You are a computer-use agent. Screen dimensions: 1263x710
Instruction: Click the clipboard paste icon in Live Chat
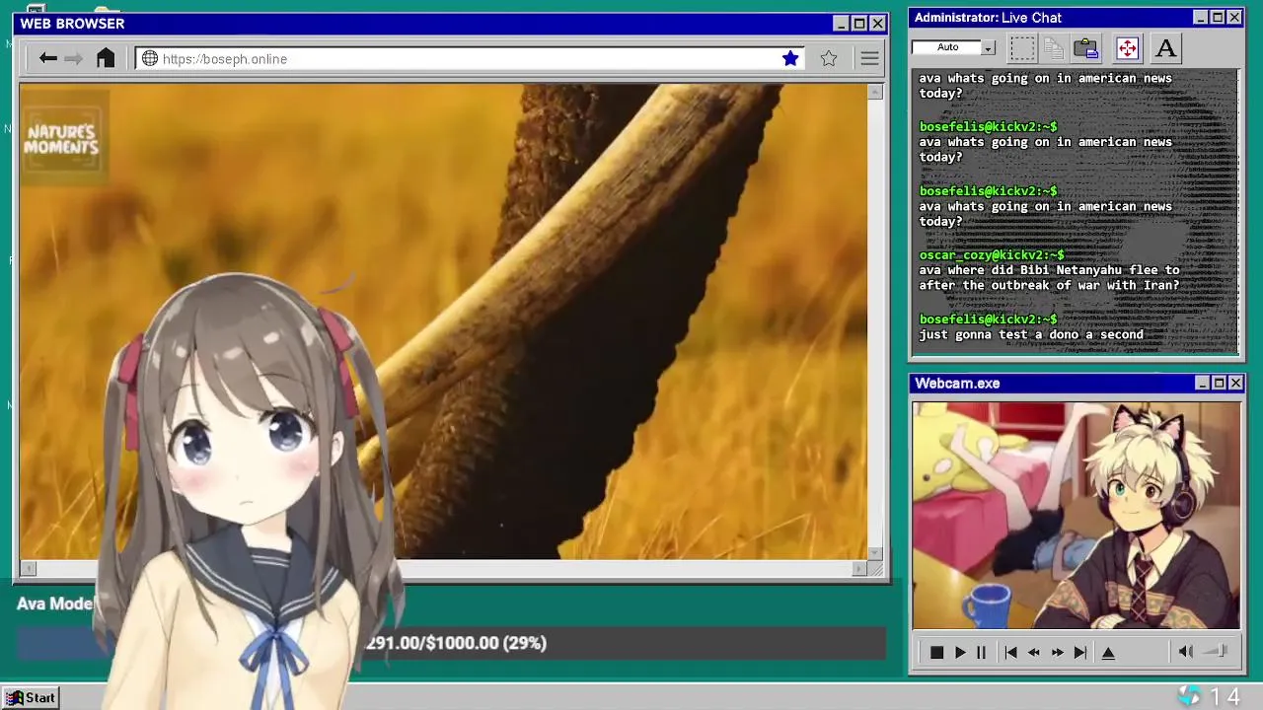[1086, 48]
